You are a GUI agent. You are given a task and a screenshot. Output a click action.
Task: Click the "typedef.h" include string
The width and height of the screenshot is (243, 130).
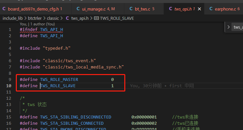click(x=57, y=48)
